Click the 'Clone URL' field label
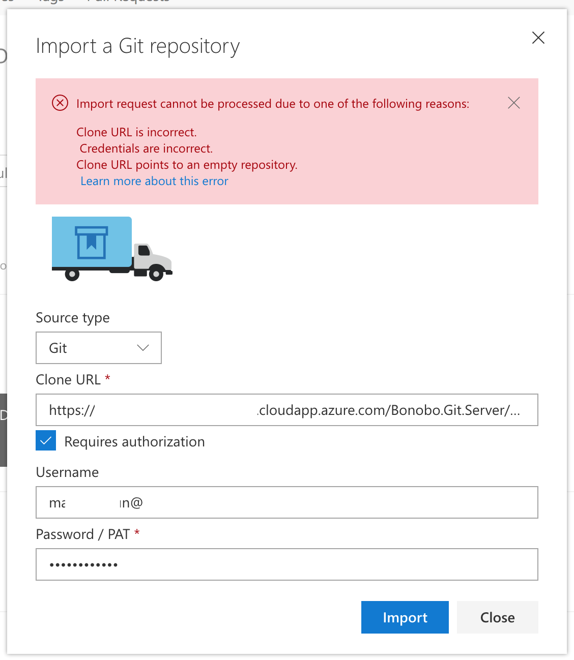This screenshot has height=660, width=574. (68, 380)
